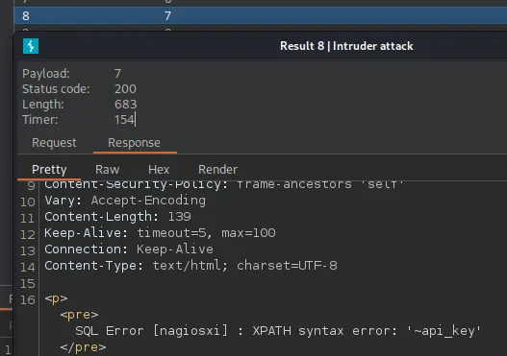The height and width of the screenshot is (356, 507).
Task: Click the Payload value 7
Action: (117, 74)
